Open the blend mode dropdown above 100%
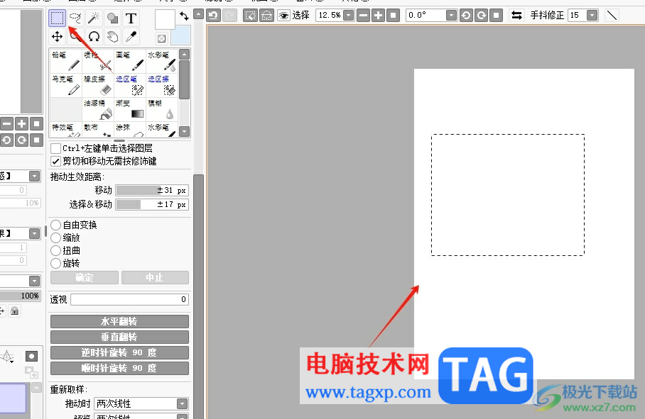Screen dimensions: 645x419 (x=35, y=281)
